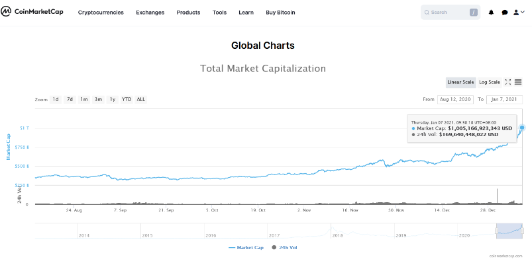Click the $500 B axis label
Viewport: 532px width, 267px height.
pyautogui.click(x=22, y=166)
